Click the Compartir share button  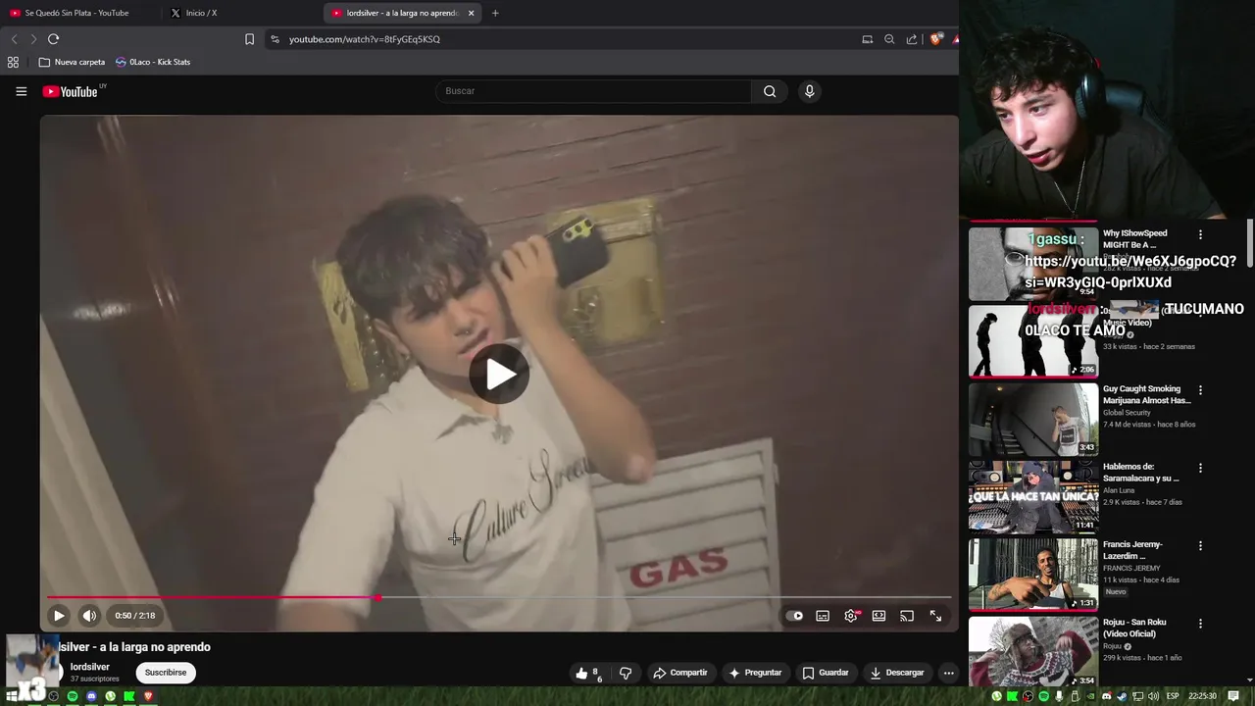pos(679,673)
